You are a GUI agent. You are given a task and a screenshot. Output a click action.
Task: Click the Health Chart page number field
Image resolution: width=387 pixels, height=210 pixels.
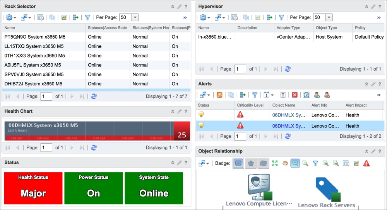point(46,148)
